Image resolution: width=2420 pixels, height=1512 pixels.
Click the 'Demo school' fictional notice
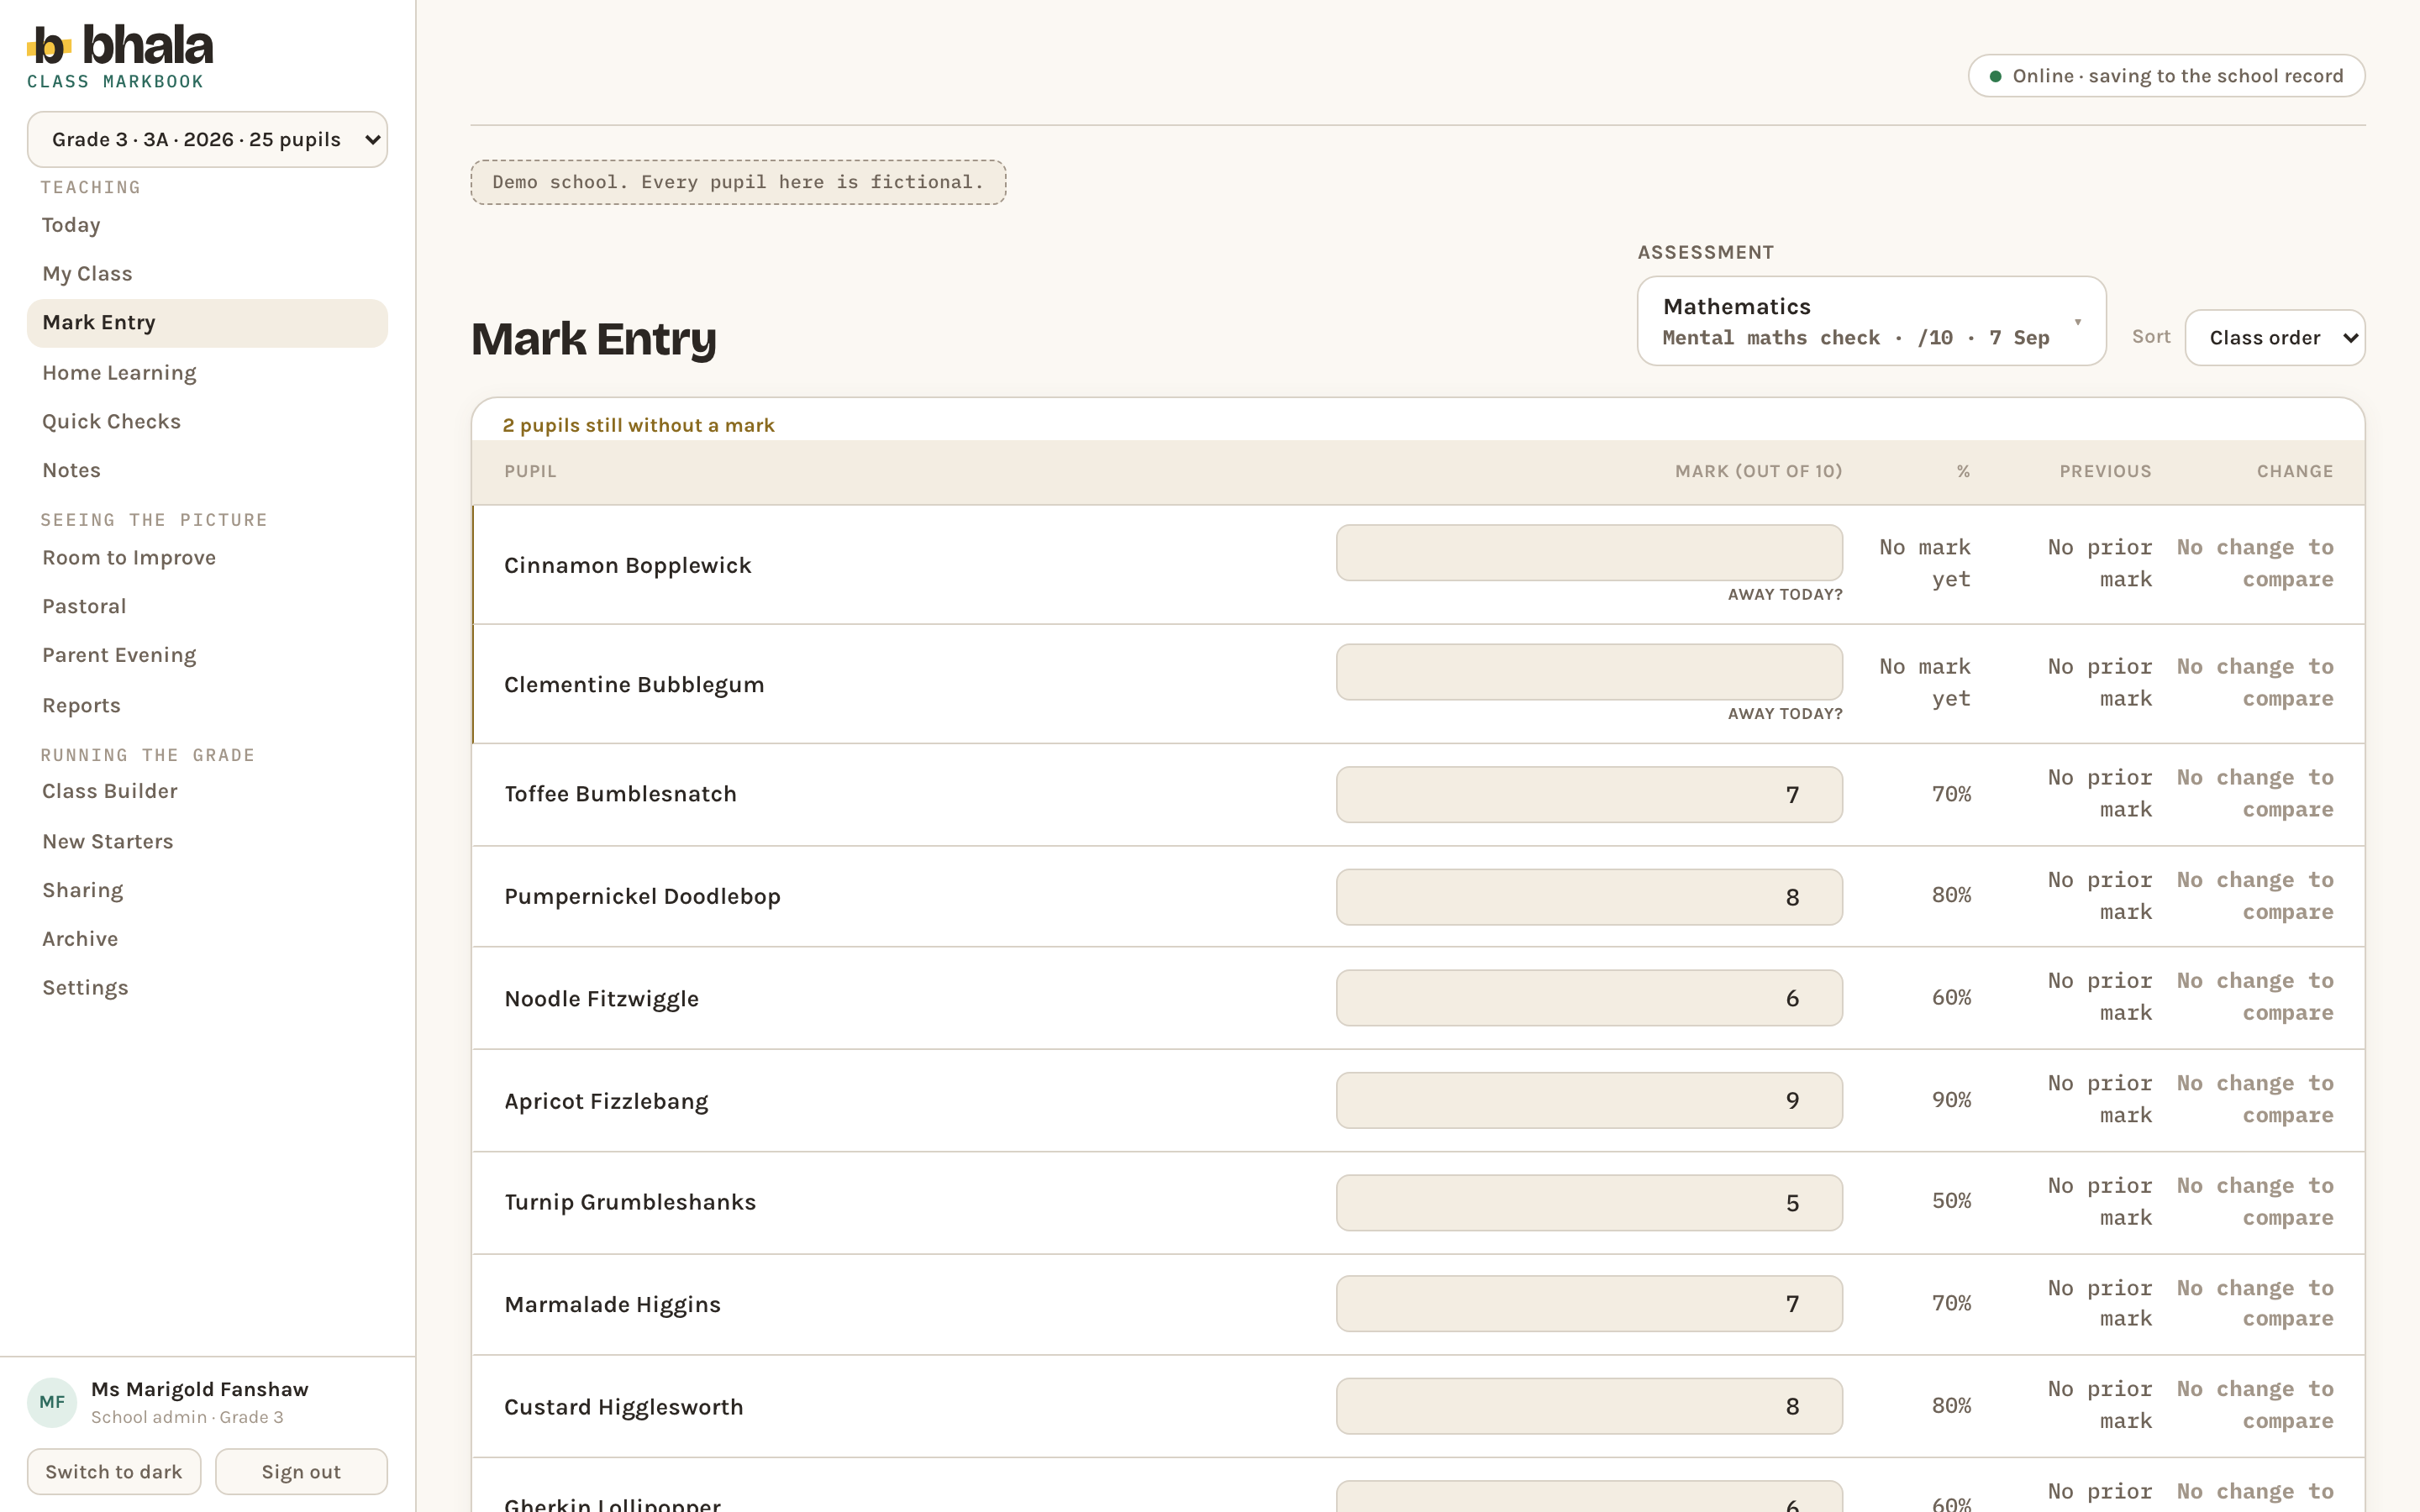[x=738, y=182]
